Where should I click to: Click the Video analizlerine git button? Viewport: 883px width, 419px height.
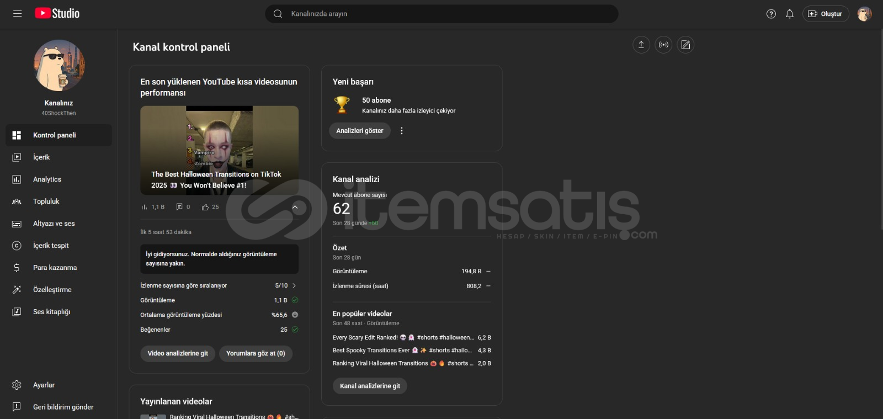178,353
